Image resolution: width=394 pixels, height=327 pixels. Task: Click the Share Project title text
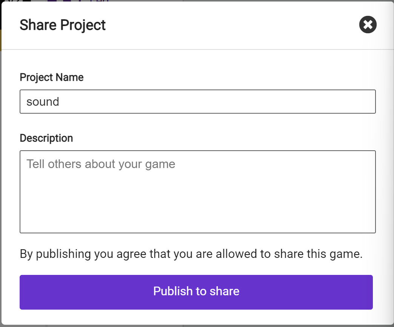coord(63,25)
